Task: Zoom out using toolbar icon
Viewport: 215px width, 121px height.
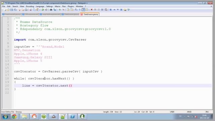Action: click(x=63, y=10)
